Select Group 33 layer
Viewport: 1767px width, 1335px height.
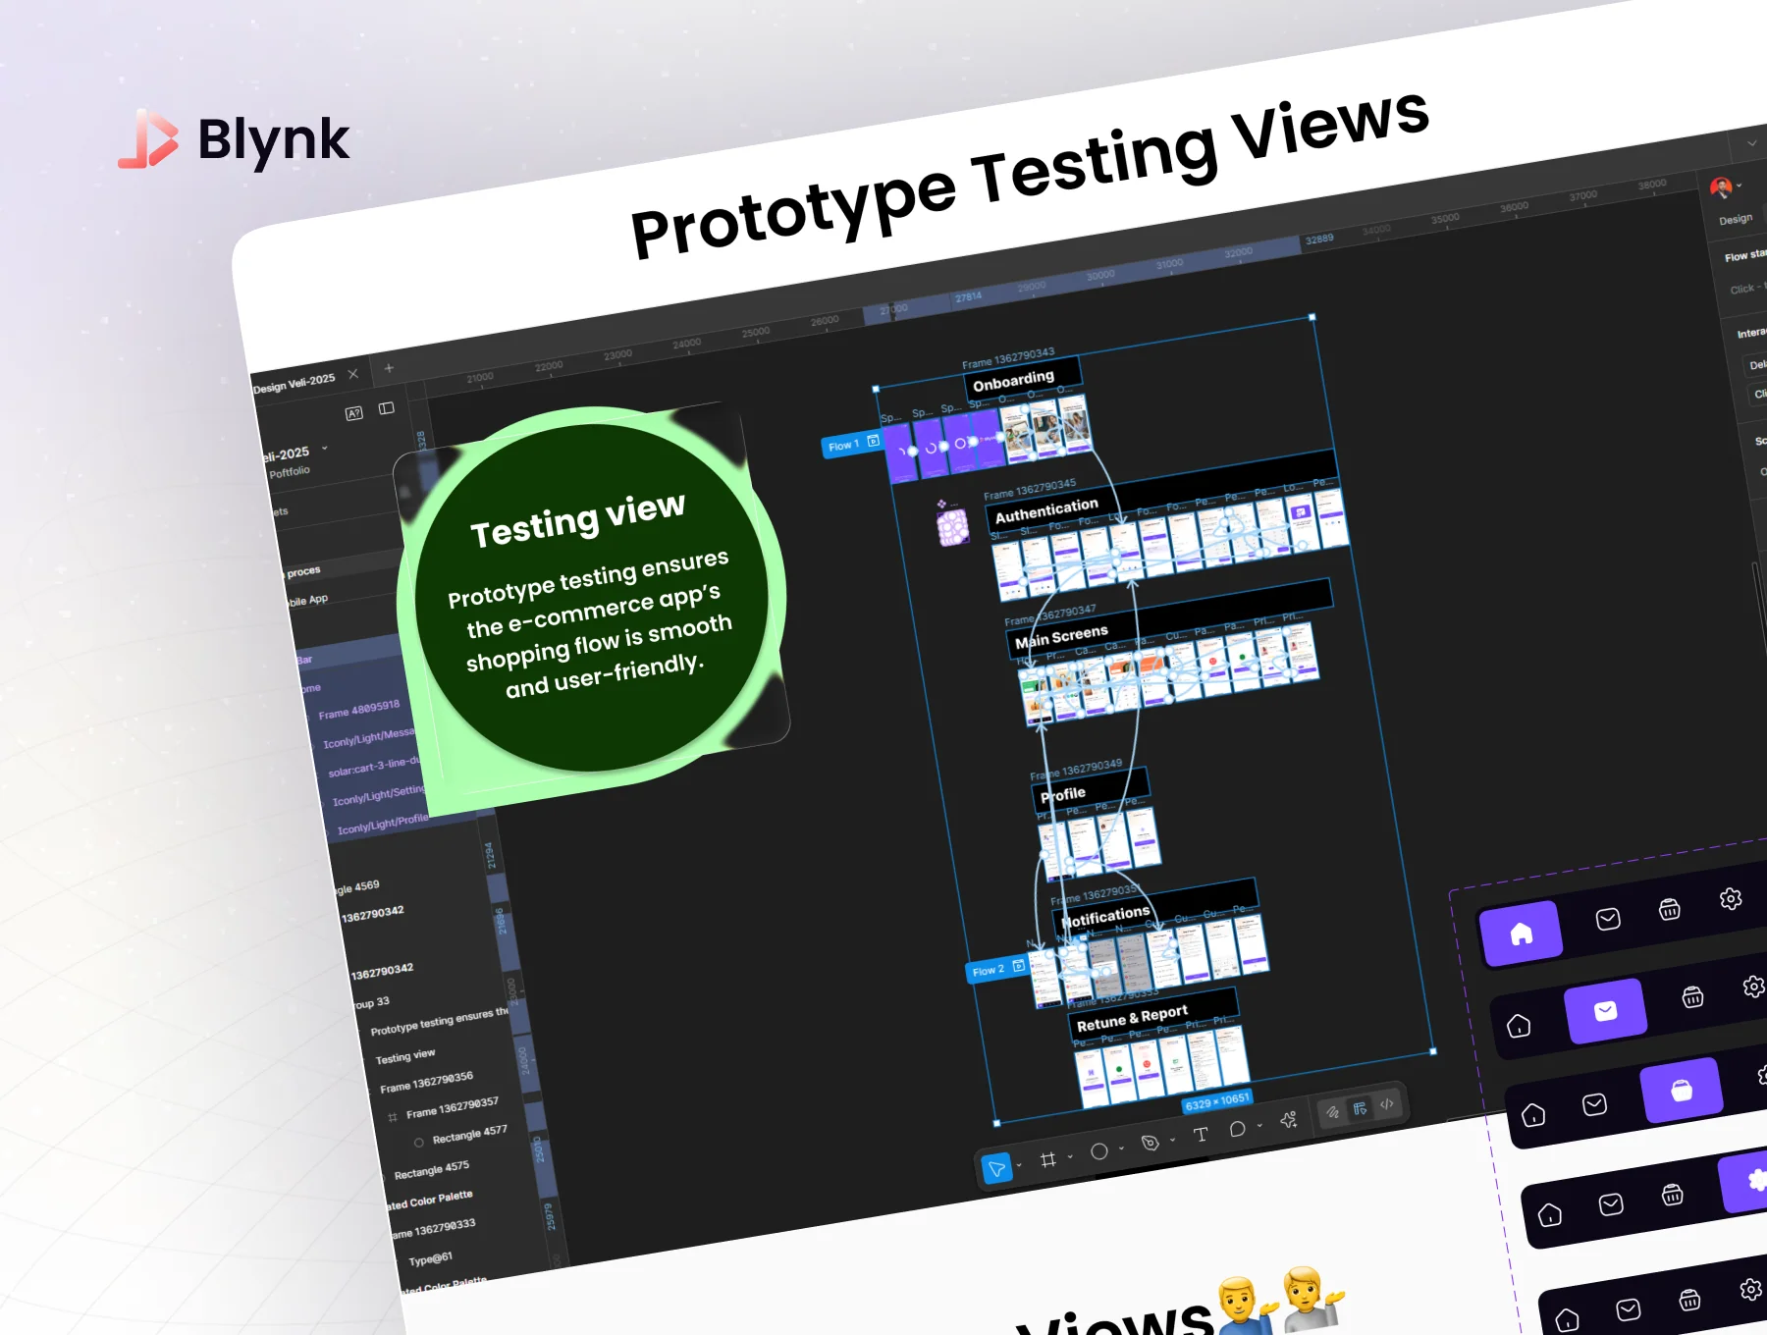pos(372,1003)
